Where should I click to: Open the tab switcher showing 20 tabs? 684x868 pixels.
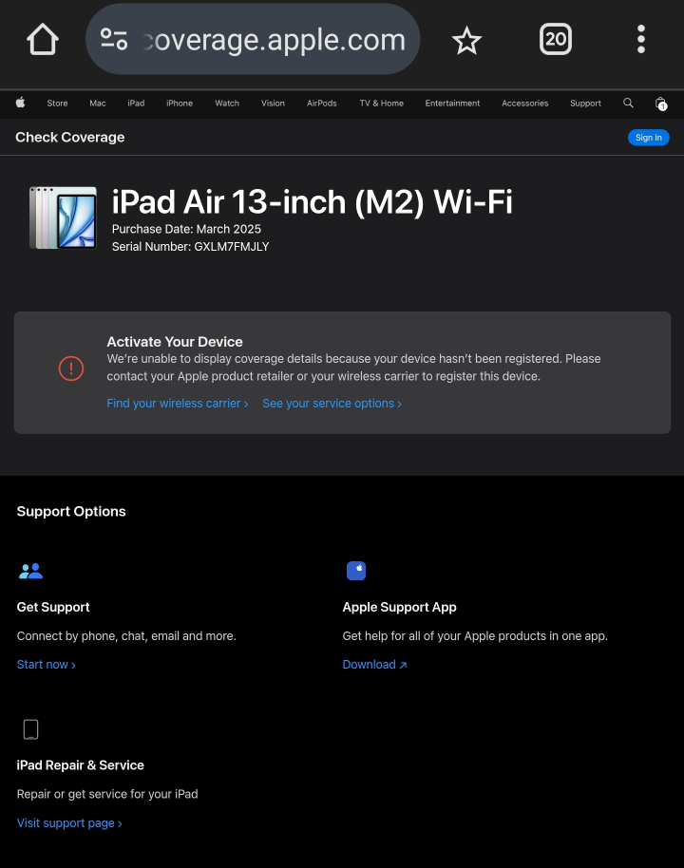tap(556, 39)
